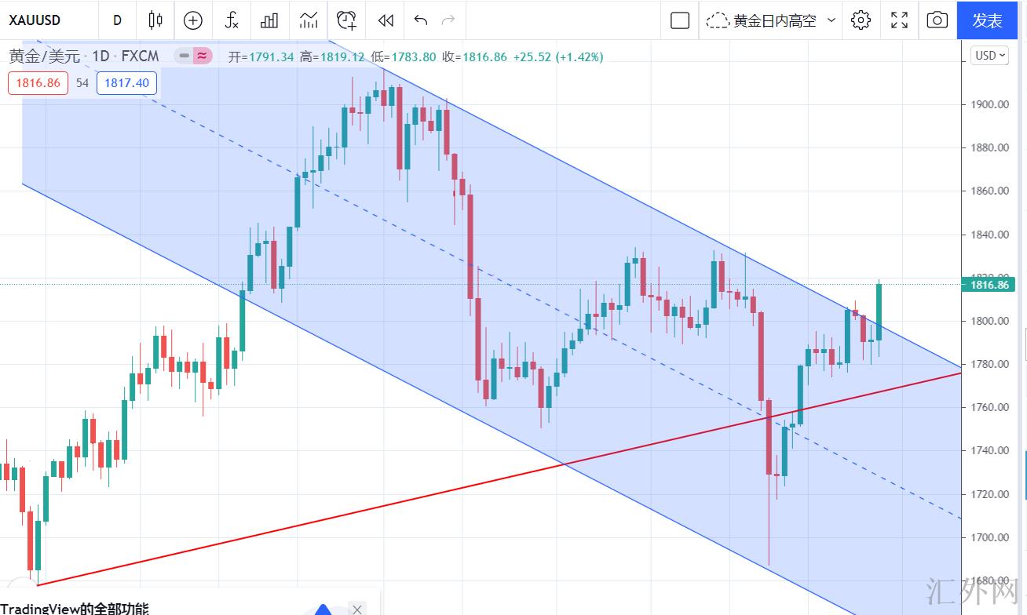Open the candlestick chart style picker
This screenshot has width=1027, height=615.
point(155,20)
